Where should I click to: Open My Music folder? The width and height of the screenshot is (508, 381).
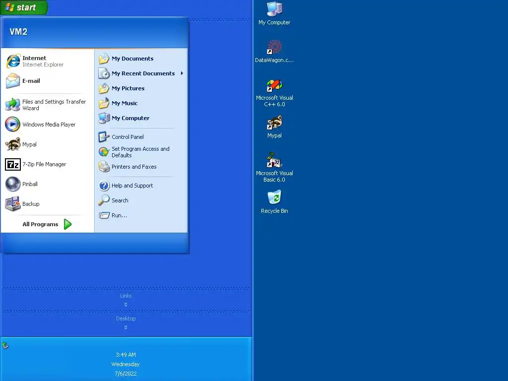coord(141,103)
